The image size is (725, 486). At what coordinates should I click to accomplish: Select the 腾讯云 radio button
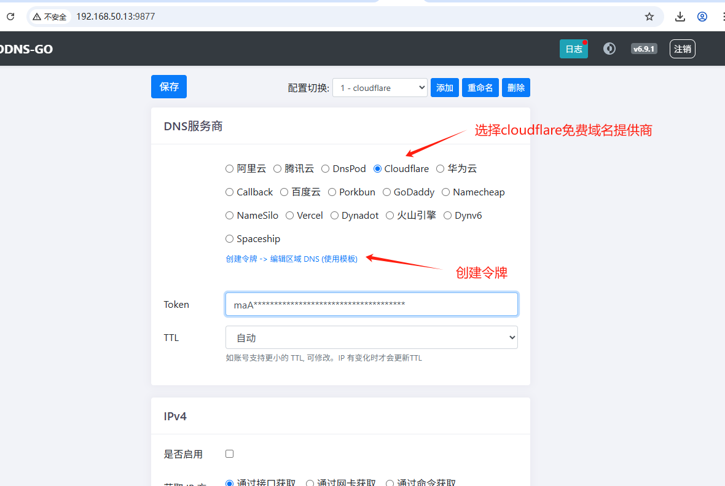[278, 169]
